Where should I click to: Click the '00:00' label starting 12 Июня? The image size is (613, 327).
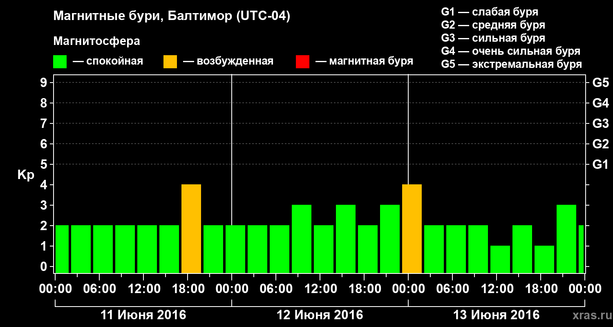point(232,289)
